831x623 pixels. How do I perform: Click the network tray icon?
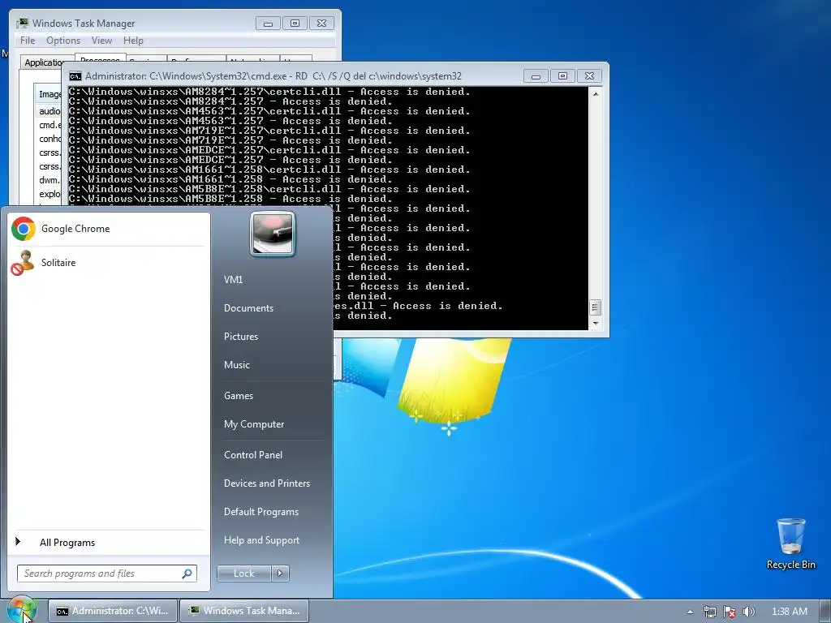[709, 612]
